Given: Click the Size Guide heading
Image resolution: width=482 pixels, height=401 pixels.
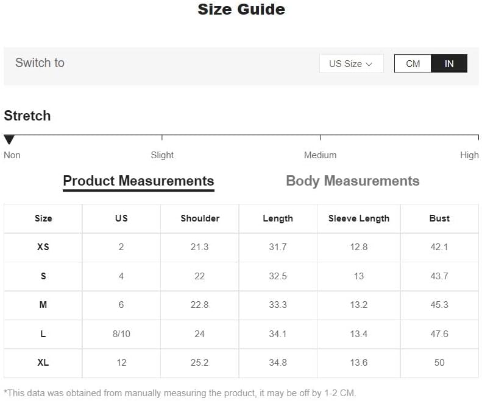Looking at the screenshot, I should click(241, 9).
